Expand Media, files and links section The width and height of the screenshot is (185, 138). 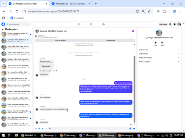(159, 58)
